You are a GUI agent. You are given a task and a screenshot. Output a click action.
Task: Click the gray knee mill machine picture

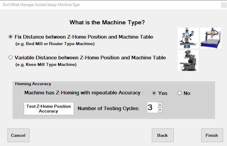click(188, 61)
